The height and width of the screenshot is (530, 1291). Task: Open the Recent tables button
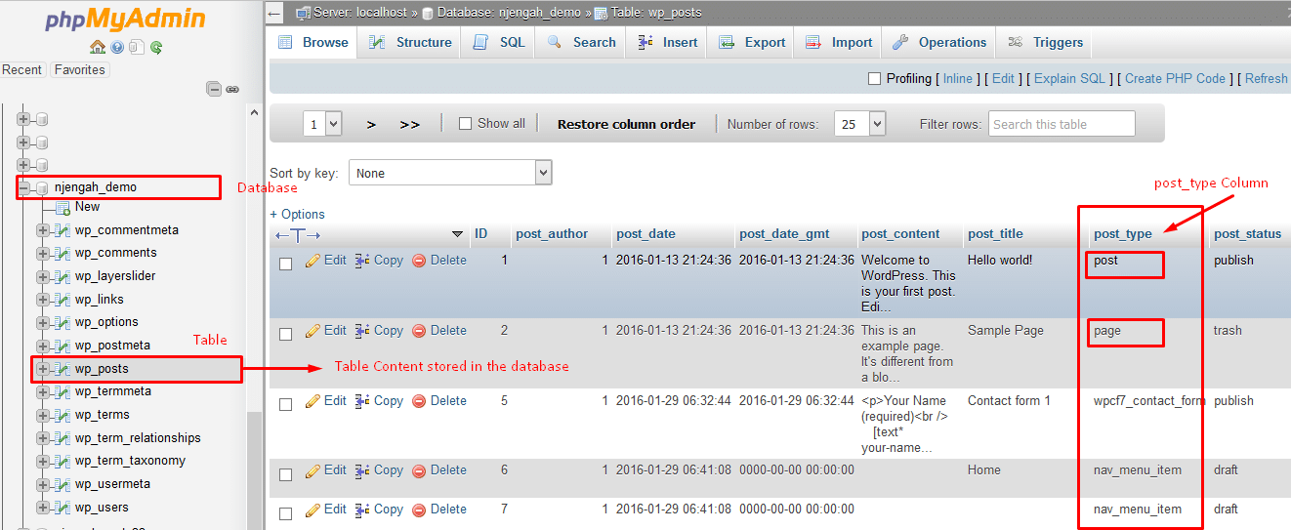(x=22, y=69)
